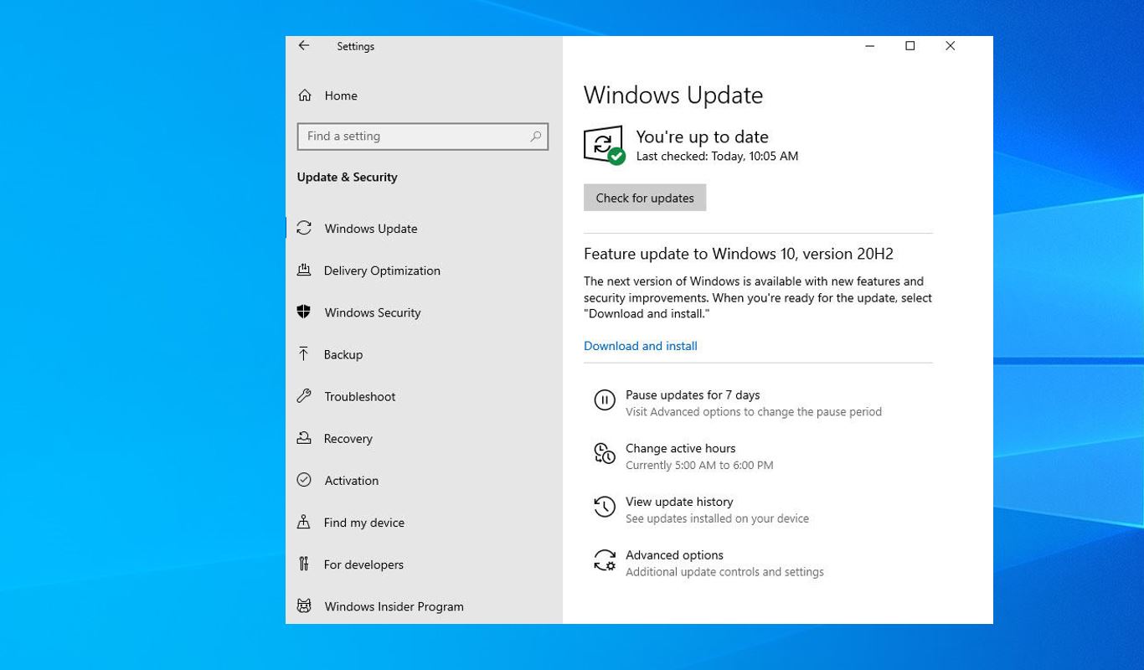
Task: Click the Check for updates button
Action: (x=645, y=198)
